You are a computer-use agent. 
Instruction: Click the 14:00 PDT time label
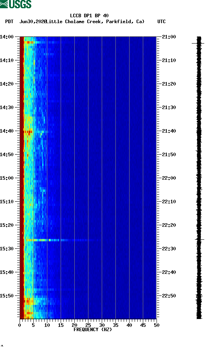(x=7, y=37)
